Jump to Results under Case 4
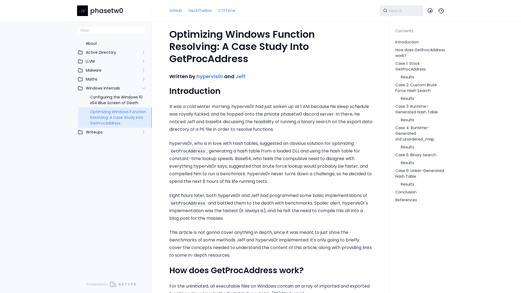This screenshot has height=293, width=521. [407, 147]
